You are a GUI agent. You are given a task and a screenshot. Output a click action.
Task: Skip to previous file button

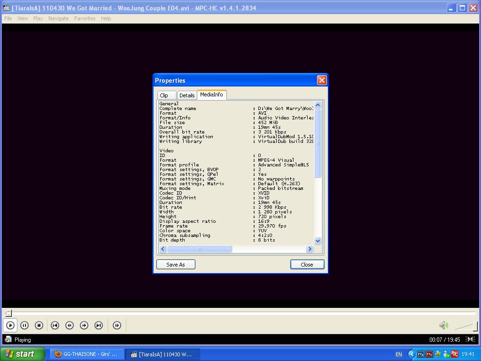click(55, 325)
